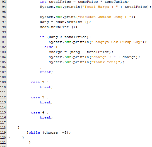Screen dimensions: 152x147
Task: Click 'println' on line 101
Action: (x=81, y=42)
